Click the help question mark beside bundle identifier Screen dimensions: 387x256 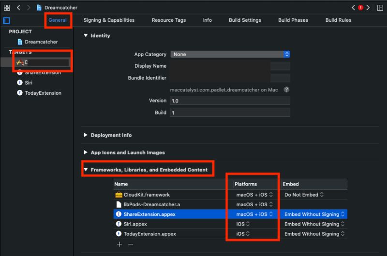(286, 89)
